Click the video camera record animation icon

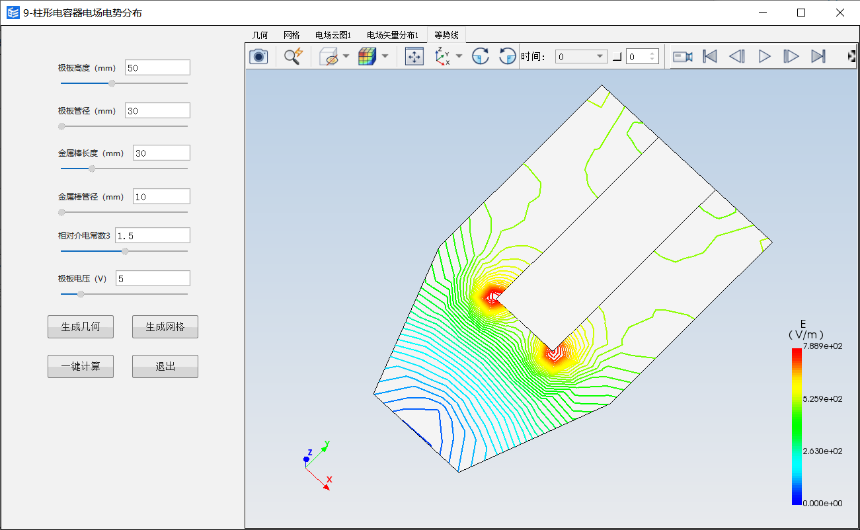coord(683,56)
